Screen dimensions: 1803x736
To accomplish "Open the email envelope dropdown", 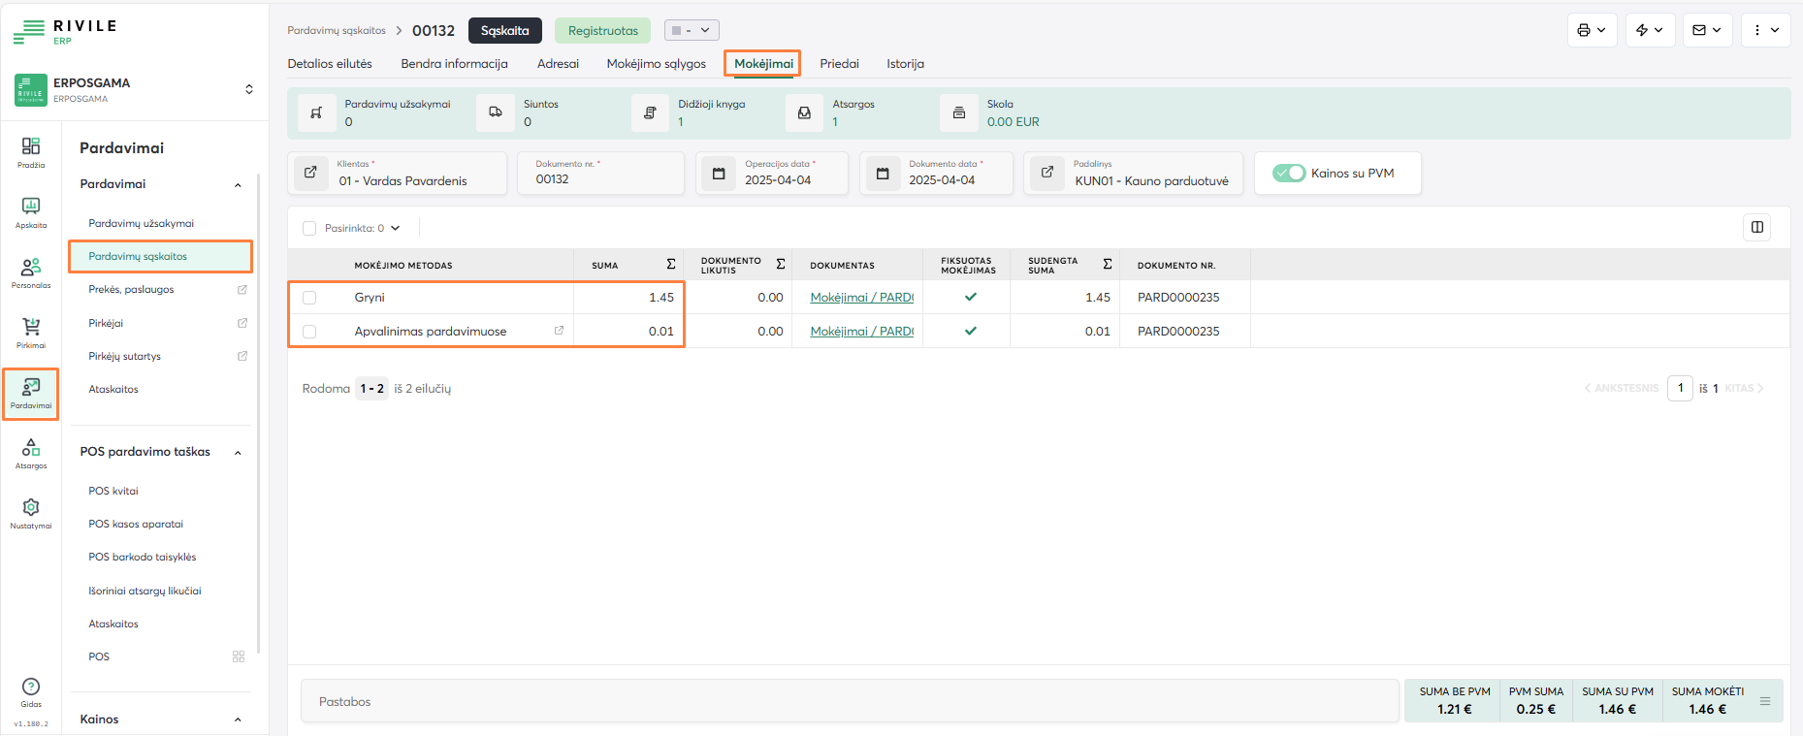I will [x=1707, y=30].
